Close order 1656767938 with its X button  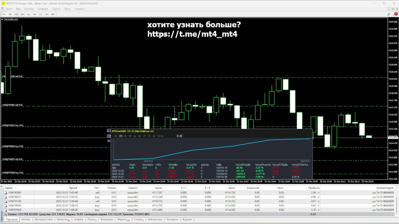click(318, 210)
